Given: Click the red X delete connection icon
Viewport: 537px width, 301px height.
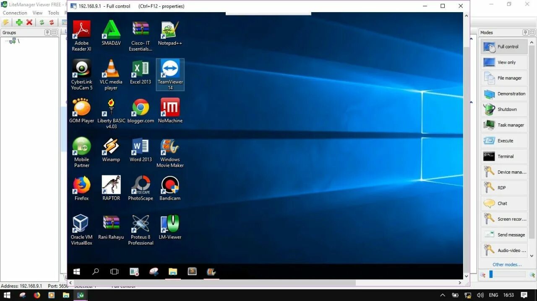Looking at the screenshot, I should click(29, 22).
